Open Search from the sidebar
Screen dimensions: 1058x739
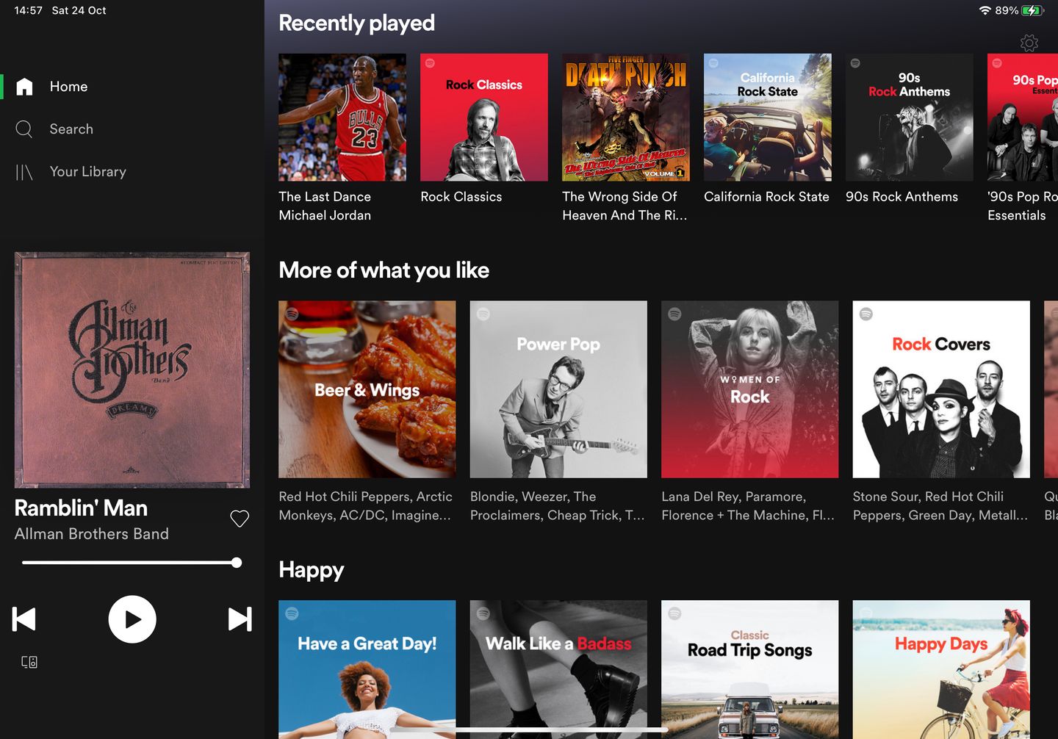click(71, 129)
